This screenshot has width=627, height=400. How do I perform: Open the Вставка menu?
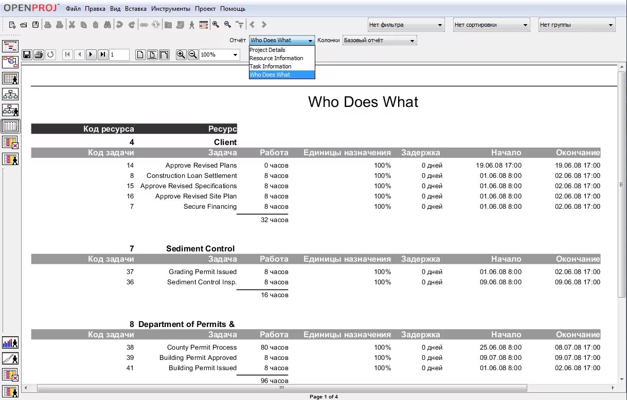click(135, 9)
